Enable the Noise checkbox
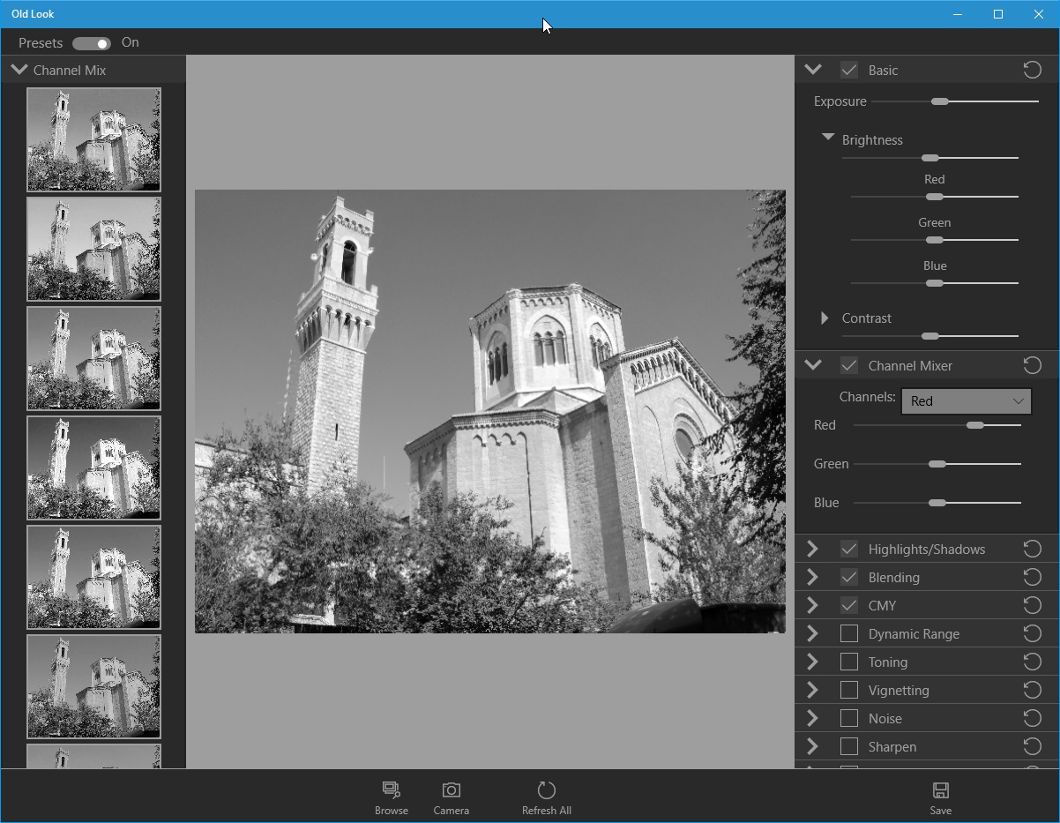The height and width of the screenshot is (823, 1060). [849, 718]
